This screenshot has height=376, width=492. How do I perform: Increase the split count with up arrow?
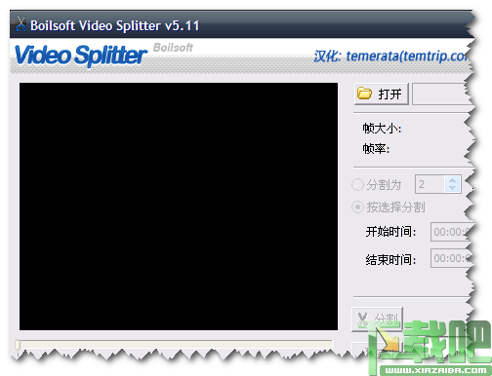(x=452, y=180)
